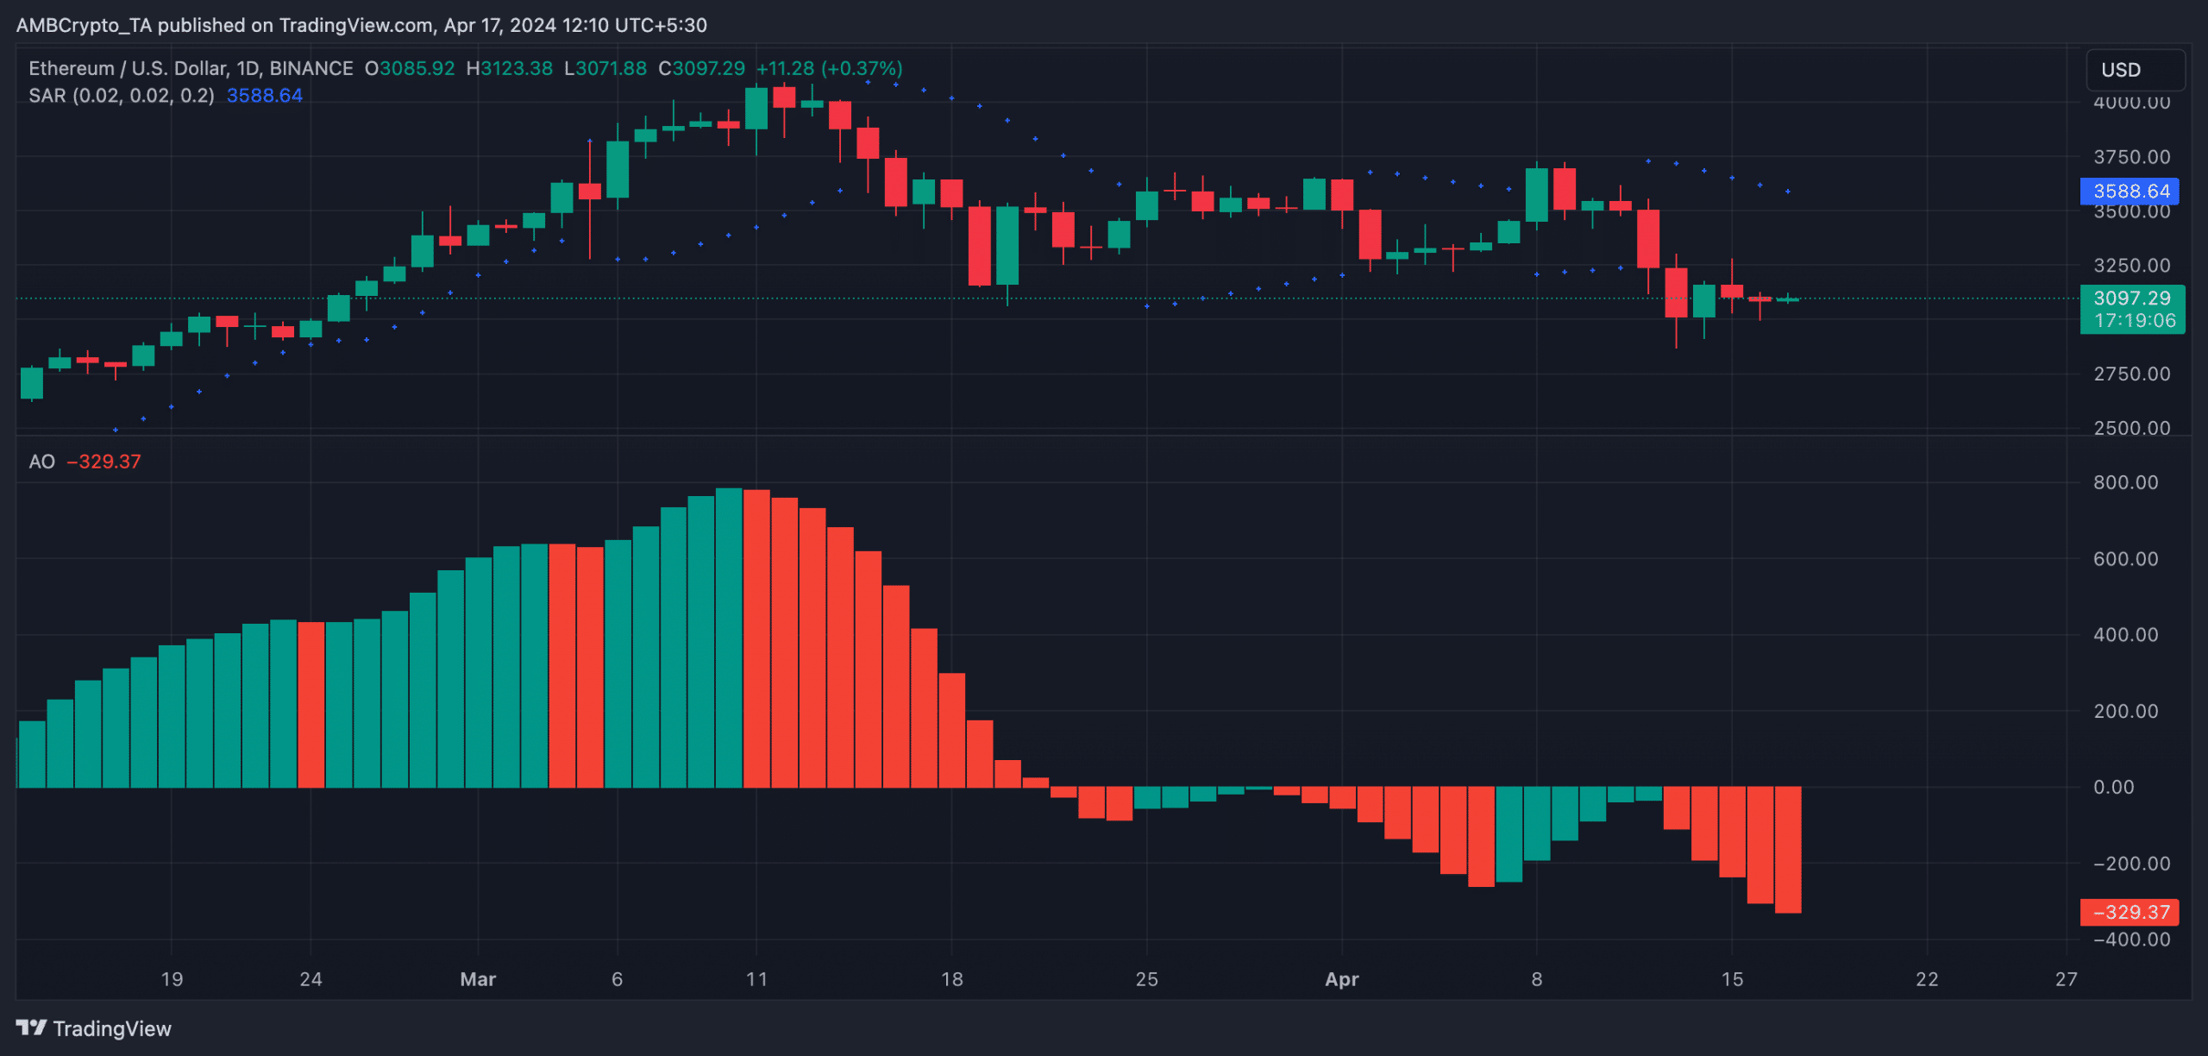Click the SAR (0.02, 0.02, 0.2) indicator label

[122, 96]
